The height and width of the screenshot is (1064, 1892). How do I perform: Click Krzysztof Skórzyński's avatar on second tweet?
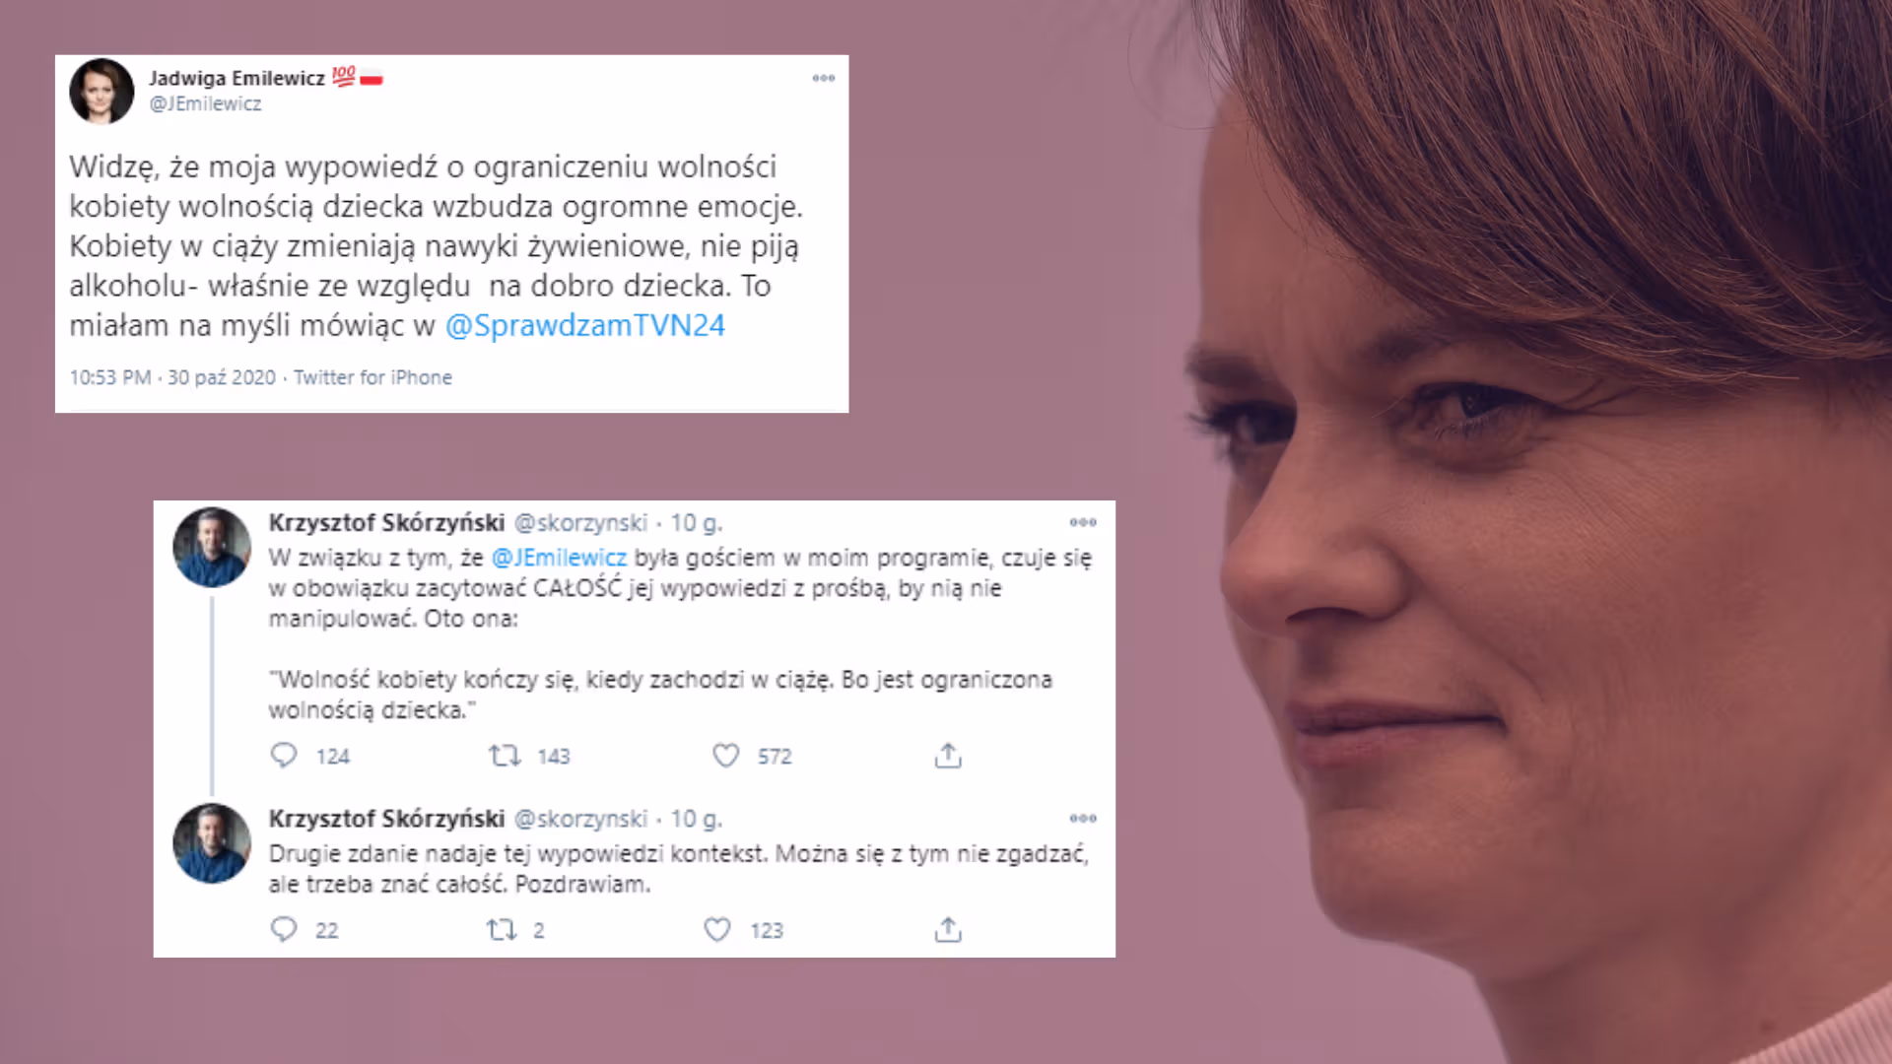coord(212,843)
